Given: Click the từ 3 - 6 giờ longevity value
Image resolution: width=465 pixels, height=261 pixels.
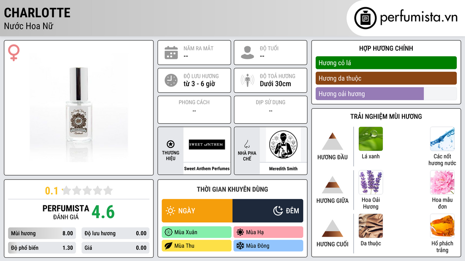Looking at the screenshot, I should [x=199, y=84].
